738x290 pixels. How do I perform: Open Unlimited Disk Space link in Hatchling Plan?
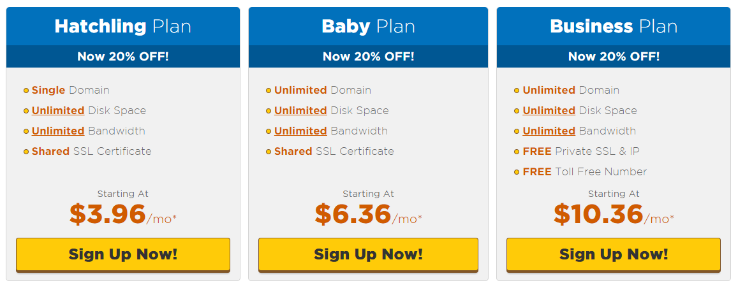(58, 110)
